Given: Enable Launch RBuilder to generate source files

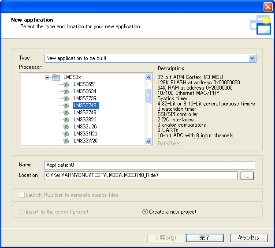Looking at the screenshot, I should (x=22, y=195).
